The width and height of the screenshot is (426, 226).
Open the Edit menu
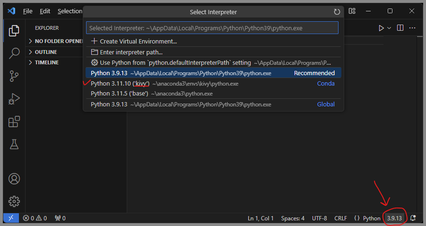coord(45,11)
